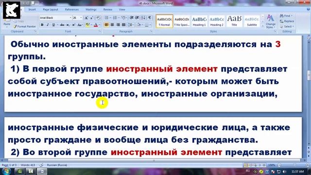Toggle Underline formatting
The width and height of the screenshot is (311, 175).
53,25
